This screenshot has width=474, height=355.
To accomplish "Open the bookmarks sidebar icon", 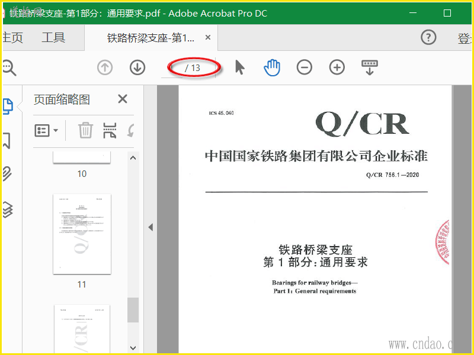I will [7, 141].
